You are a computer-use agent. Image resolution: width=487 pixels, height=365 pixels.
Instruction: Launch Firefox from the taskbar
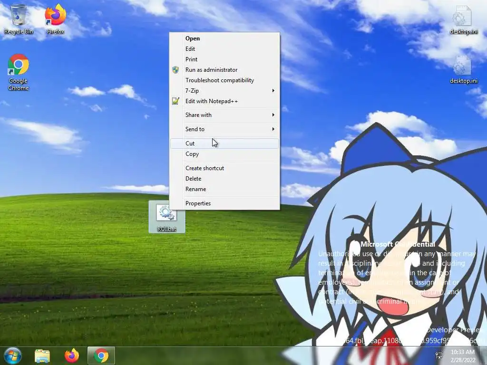click(x=72, y=355)
